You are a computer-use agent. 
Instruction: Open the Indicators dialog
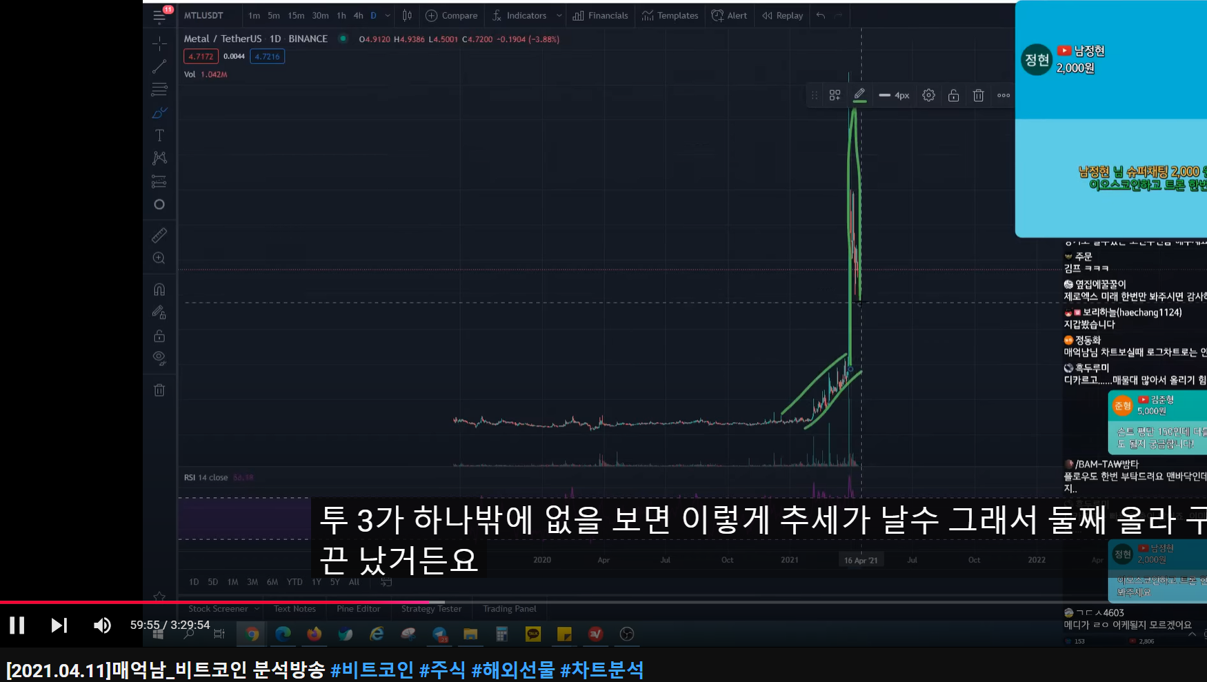[x=519, y=15]
